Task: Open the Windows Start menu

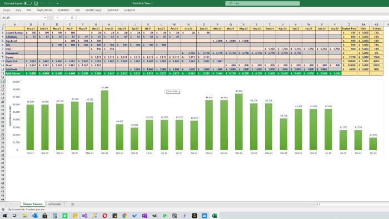Action: [4, 216]
